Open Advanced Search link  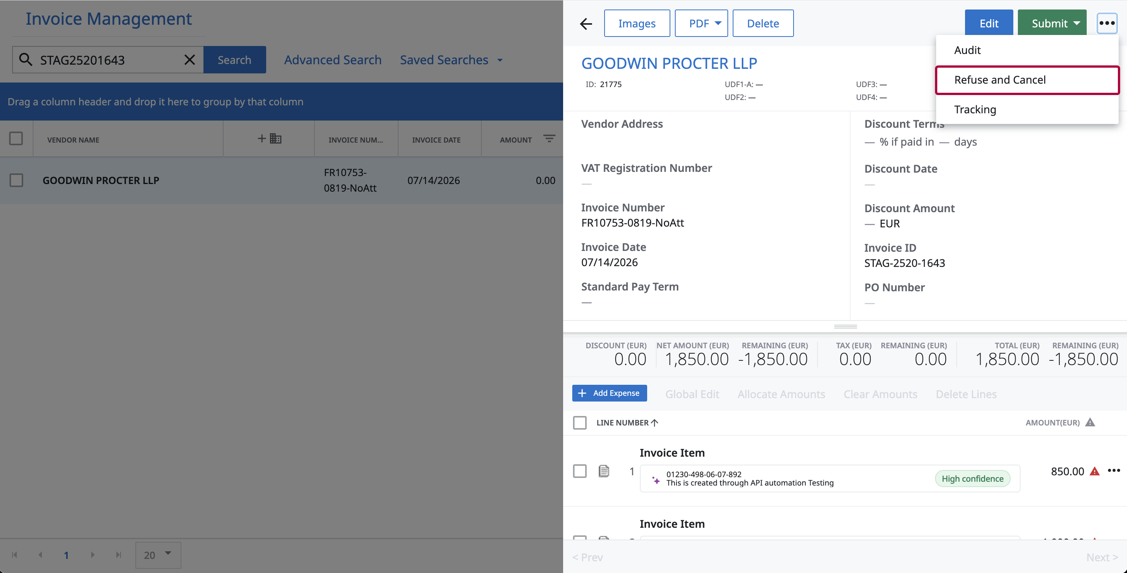click(x=333, y=59)
